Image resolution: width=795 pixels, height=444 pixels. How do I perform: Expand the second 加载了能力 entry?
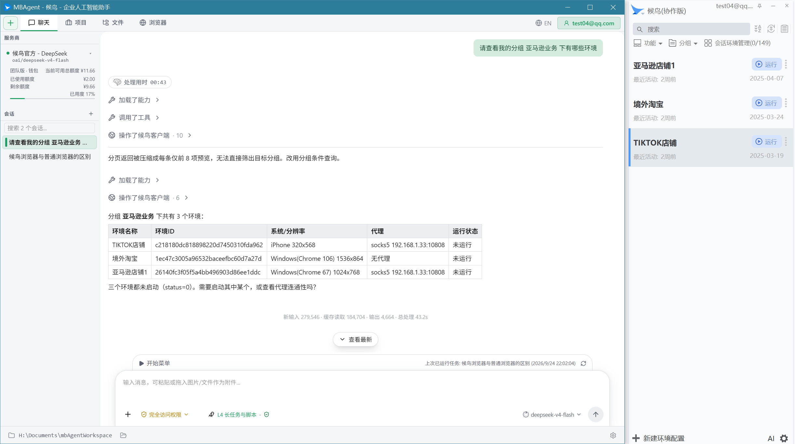(x=134, y=180)
